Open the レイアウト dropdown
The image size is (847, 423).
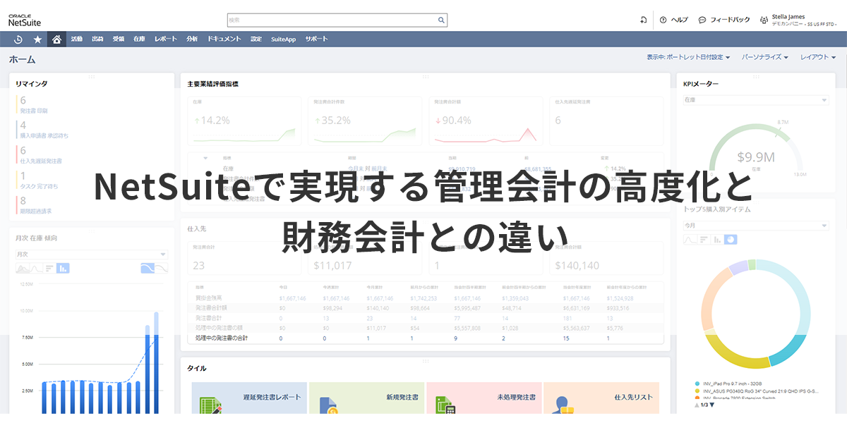[817, 57]
